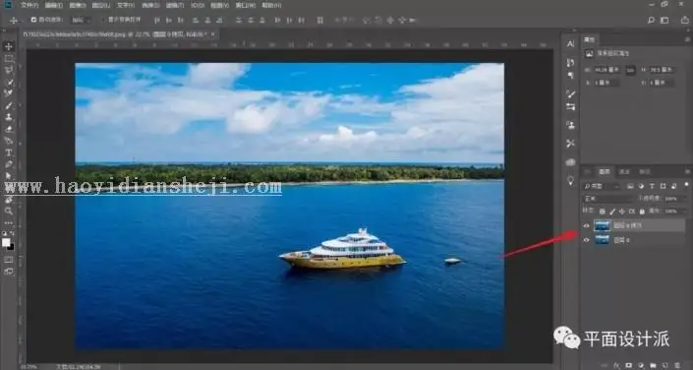Toggle lock transparent pixels button

pos(602,212)
